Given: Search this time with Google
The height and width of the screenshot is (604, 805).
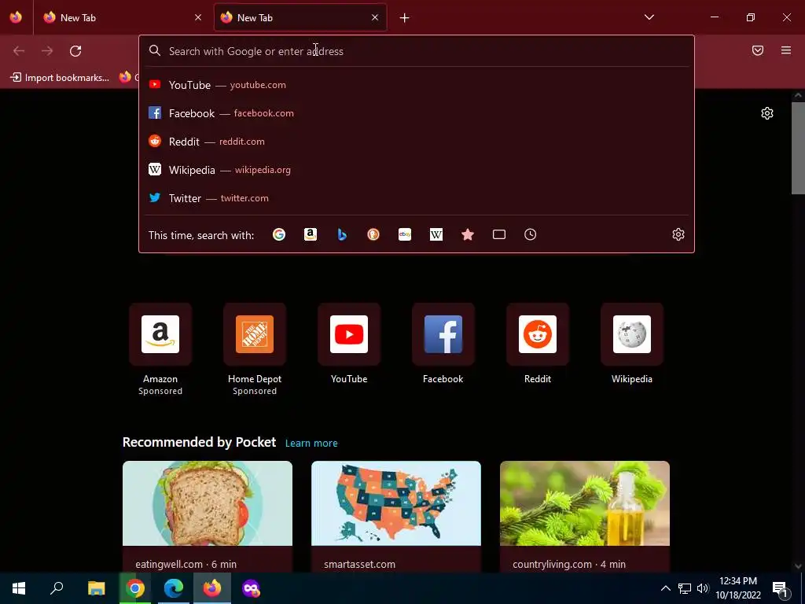Looking at the screenshot, I should 279,234.
